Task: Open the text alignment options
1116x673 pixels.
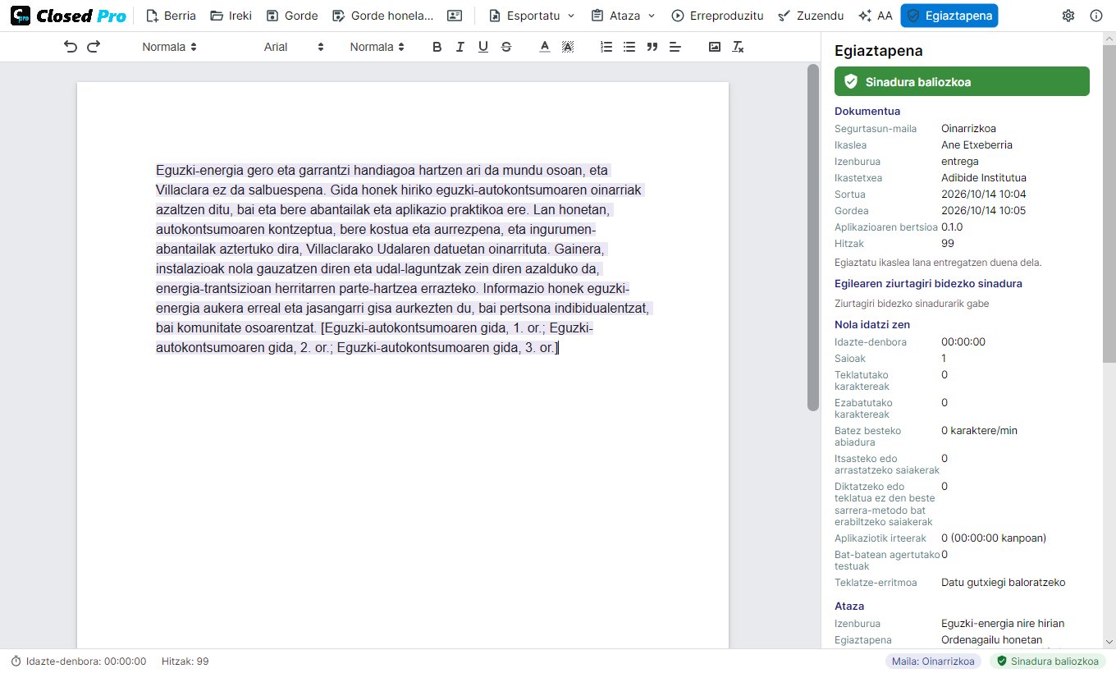Action: coord(675,47)
